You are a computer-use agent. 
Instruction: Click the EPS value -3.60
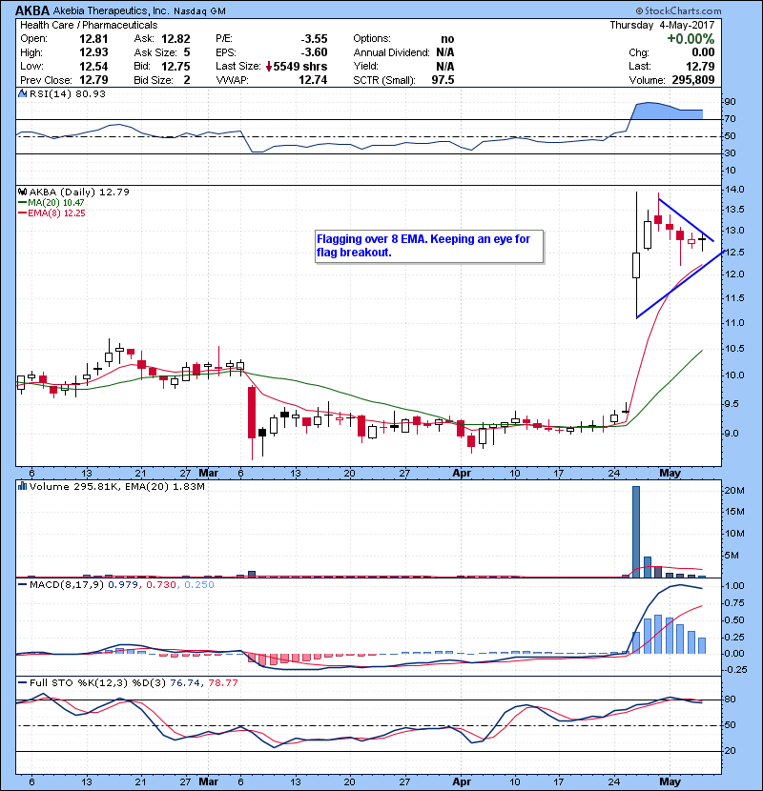point(314,52)
